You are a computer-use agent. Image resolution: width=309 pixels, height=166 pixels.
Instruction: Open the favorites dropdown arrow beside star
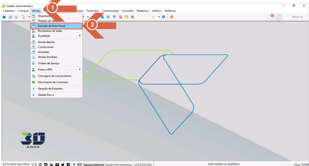pyautogui.click(x=159, y=17)
